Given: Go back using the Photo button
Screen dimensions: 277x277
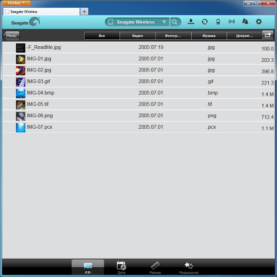Looking at the screenshot, I should [11, 36].
